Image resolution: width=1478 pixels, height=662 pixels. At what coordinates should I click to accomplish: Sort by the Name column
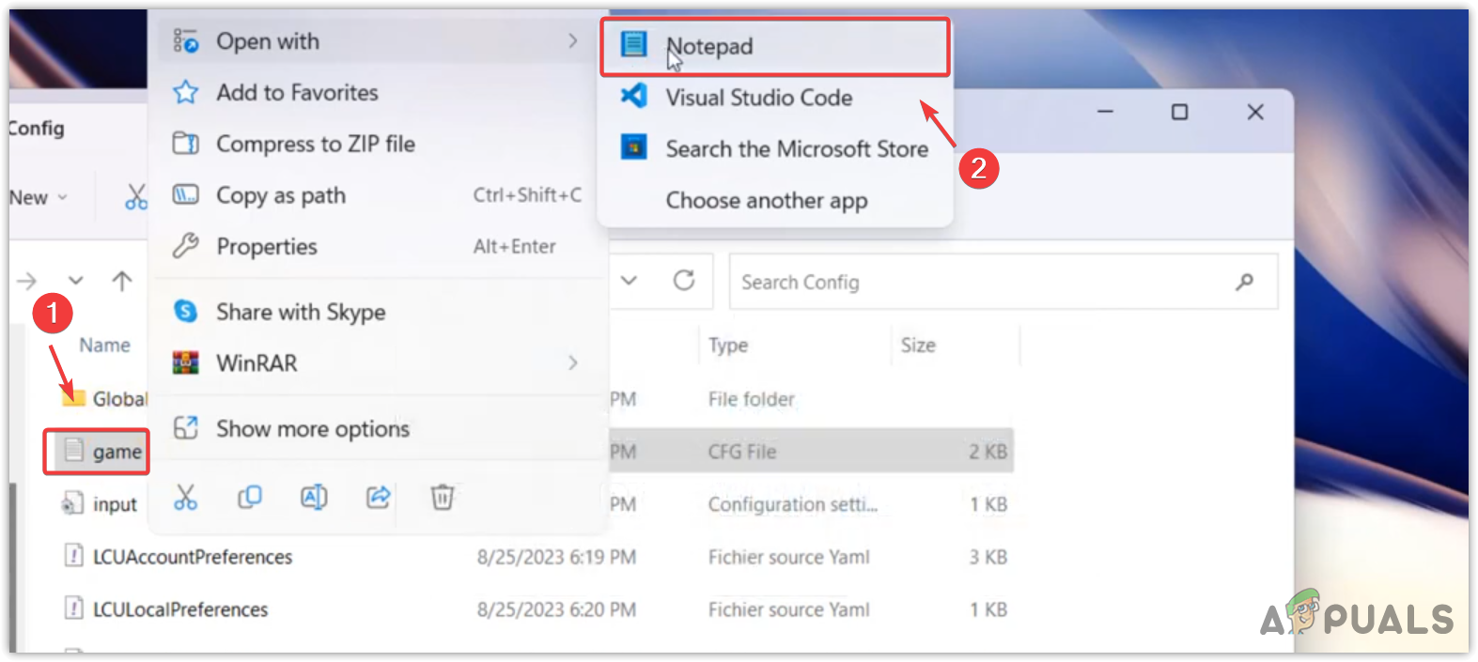coord(104,345)
